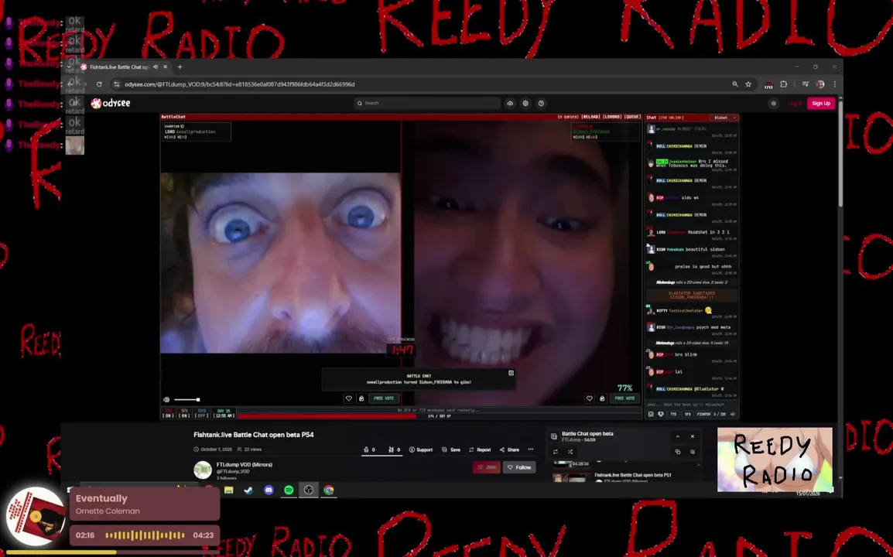Open Chrome zoom magnifier icon in address bar
This screenshot has height=557, width=893.
click(x=735, y=84)
